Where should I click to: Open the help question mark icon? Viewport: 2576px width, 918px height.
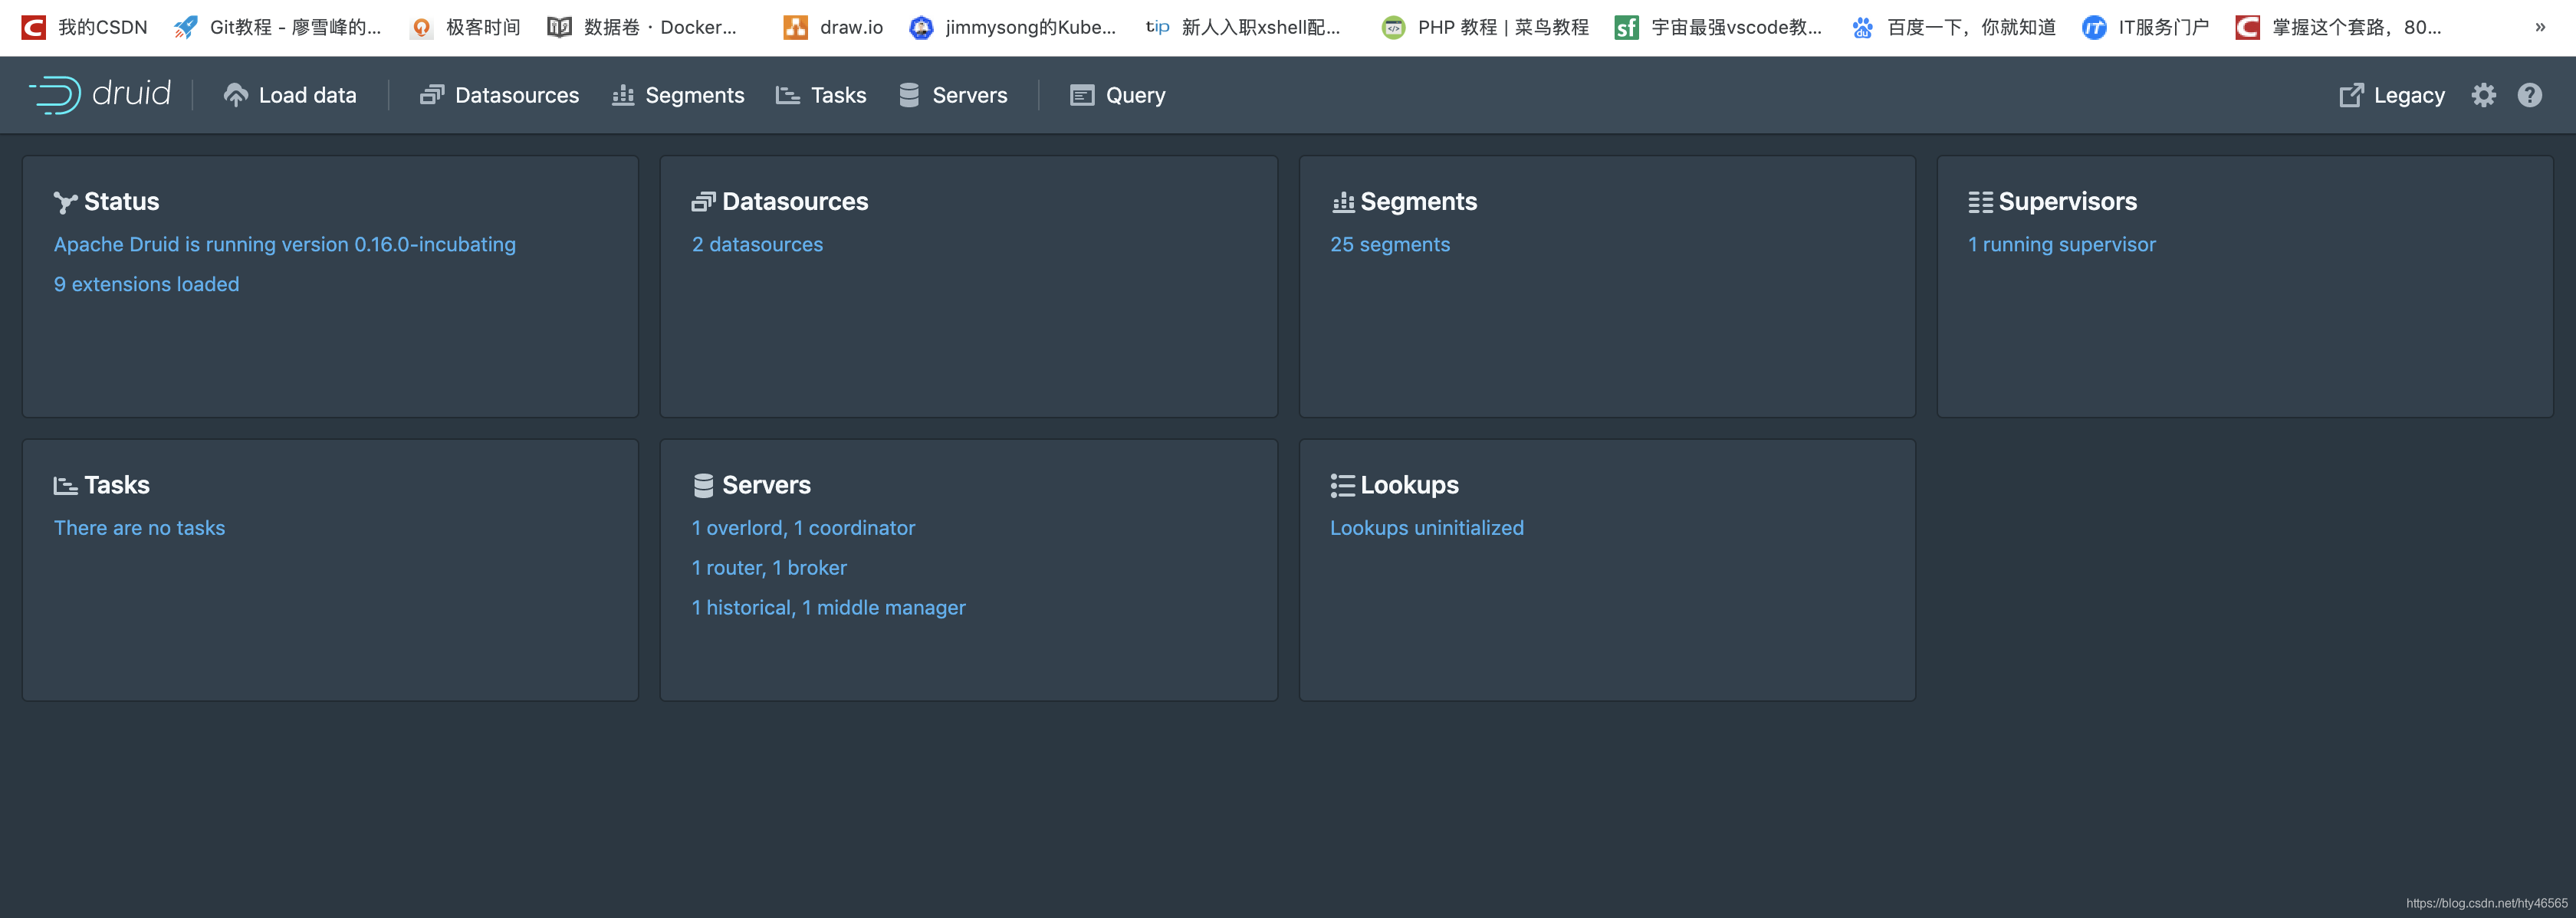tap(2529, 95)
